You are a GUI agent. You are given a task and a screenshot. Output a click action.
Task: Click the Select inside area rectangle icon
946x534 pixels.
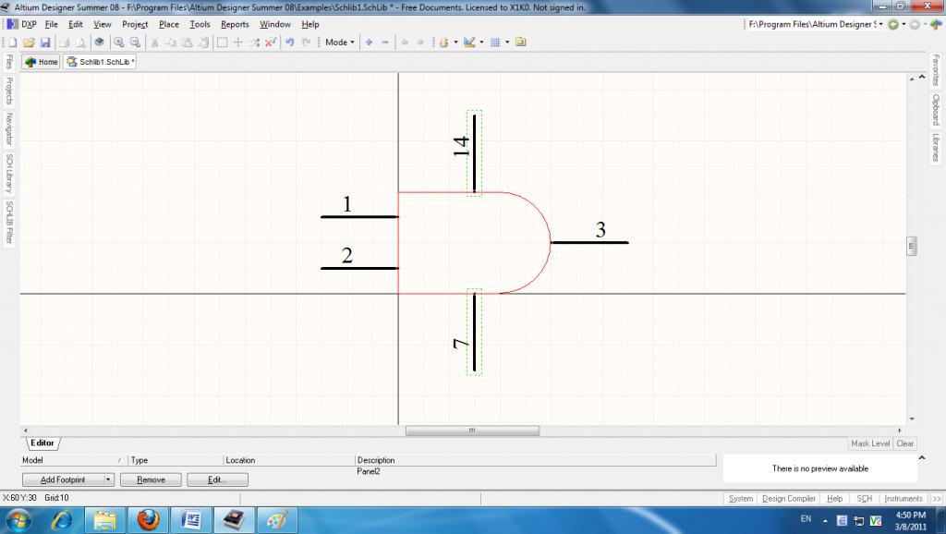point(222,42)
